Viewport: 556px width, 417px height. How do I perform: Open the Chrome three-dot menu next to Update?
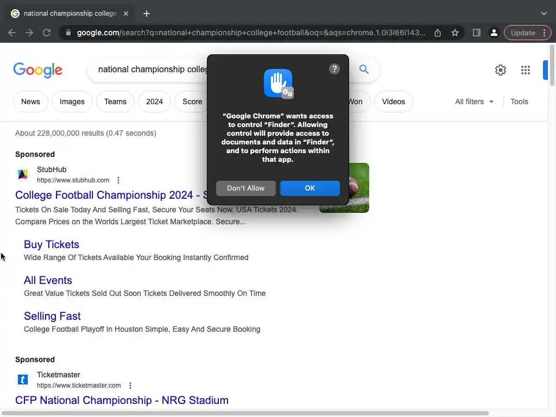click(x=544, y=33)
